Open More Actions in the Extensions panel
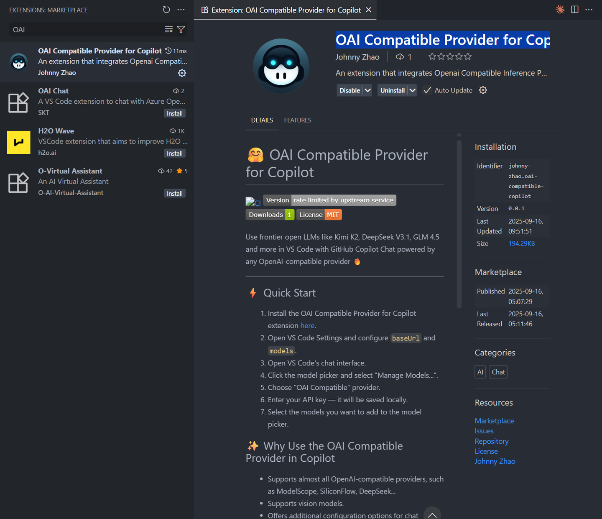The width and height of the screenshot is (602, 519). (181, 10)
